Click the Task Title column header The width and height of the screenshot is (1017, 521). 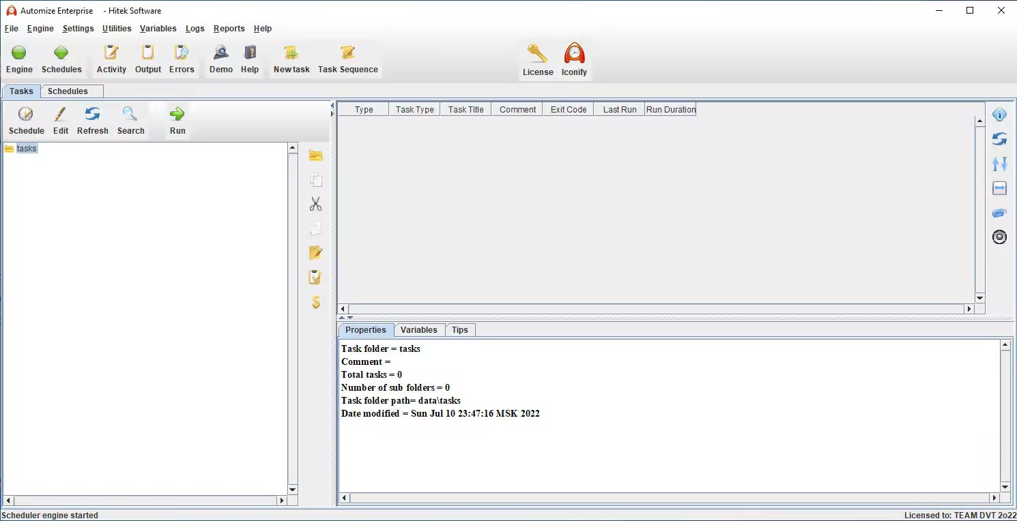465,110
